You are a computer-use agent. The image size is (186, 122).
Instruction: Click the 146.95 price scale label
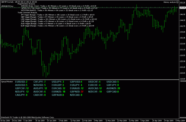(x=182, y=15)
